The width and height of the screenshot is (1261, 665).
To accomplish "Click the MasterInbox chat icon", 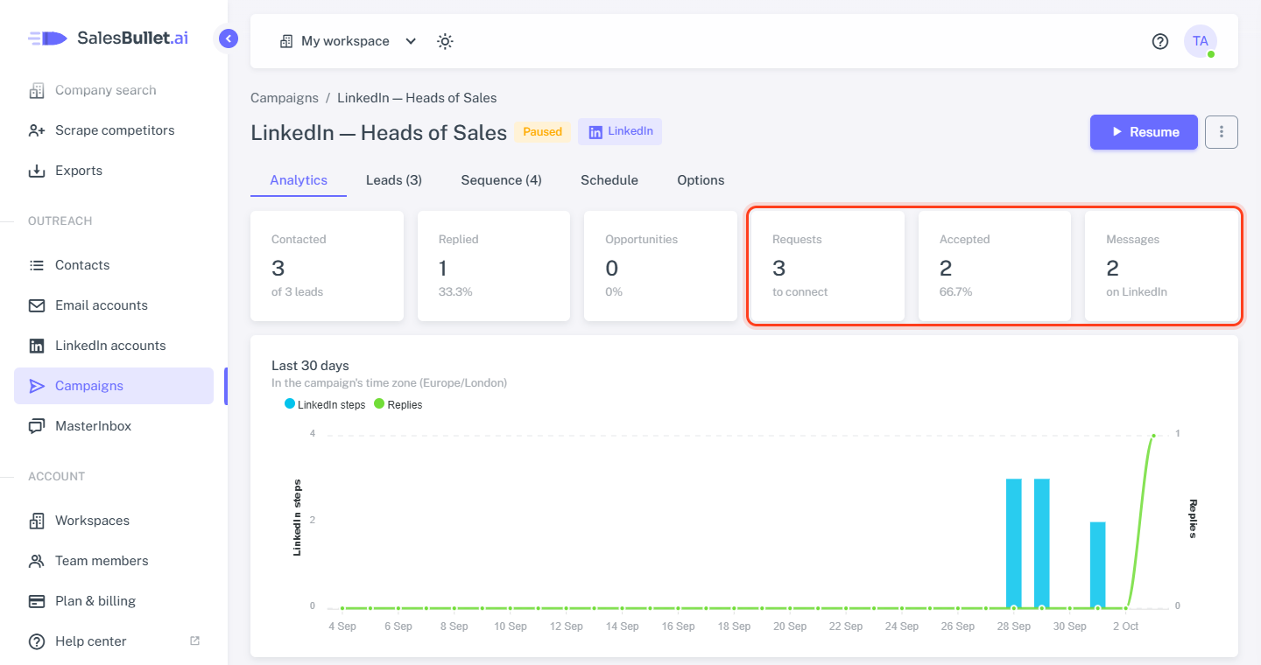I will tap(37, 426).
